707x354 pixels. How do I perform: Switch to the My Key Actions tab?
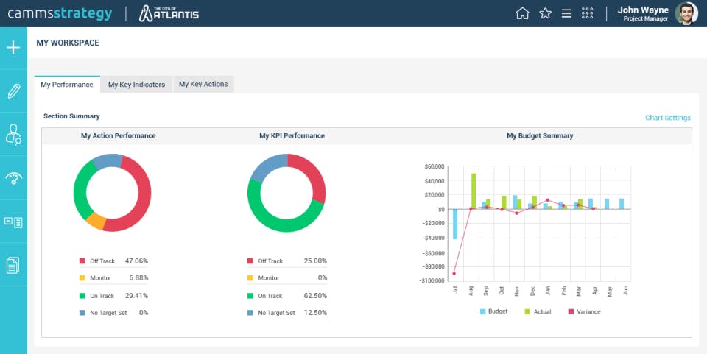coord(203,85)
